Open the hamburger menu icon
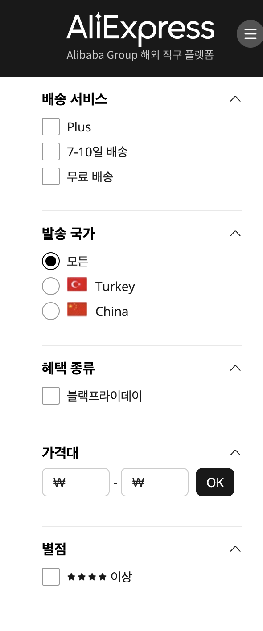 click(250, 33)
